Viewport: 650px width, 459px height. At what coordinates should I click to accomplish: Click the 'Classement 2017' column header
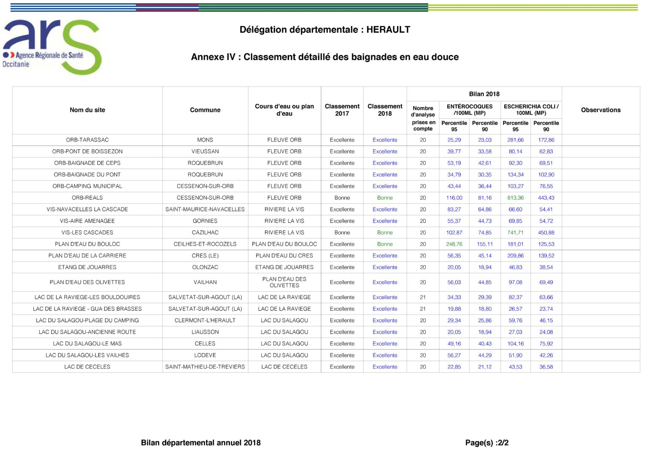342,110
